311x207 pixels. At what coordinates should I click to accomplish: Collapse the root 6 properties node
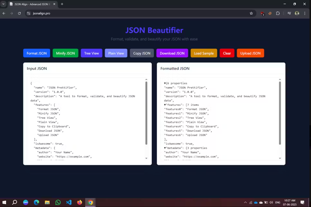click(165, 83)
